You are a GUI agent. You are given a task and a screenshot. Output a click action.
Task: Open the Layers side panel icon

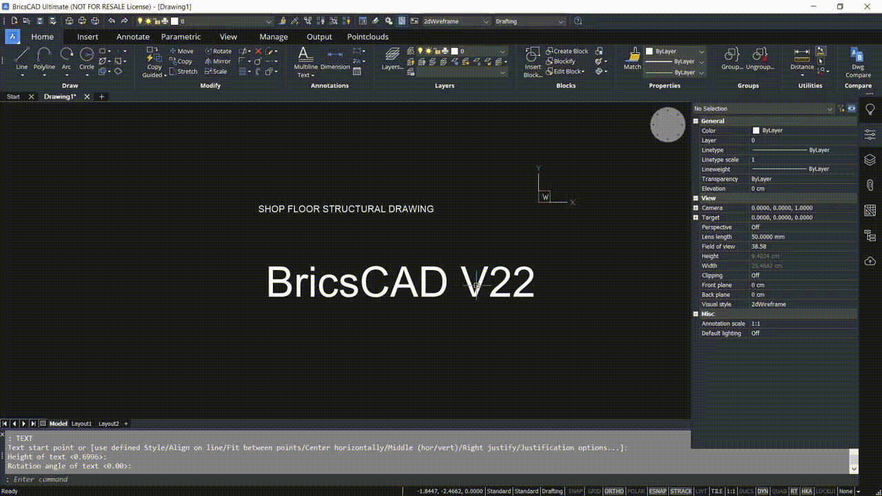pyautogui.click(x=870, y=160)
